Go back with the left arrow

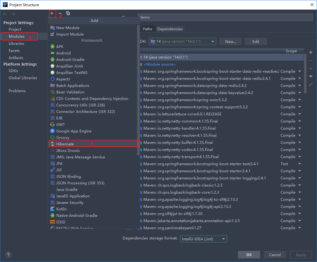click(x=5, y=14)
